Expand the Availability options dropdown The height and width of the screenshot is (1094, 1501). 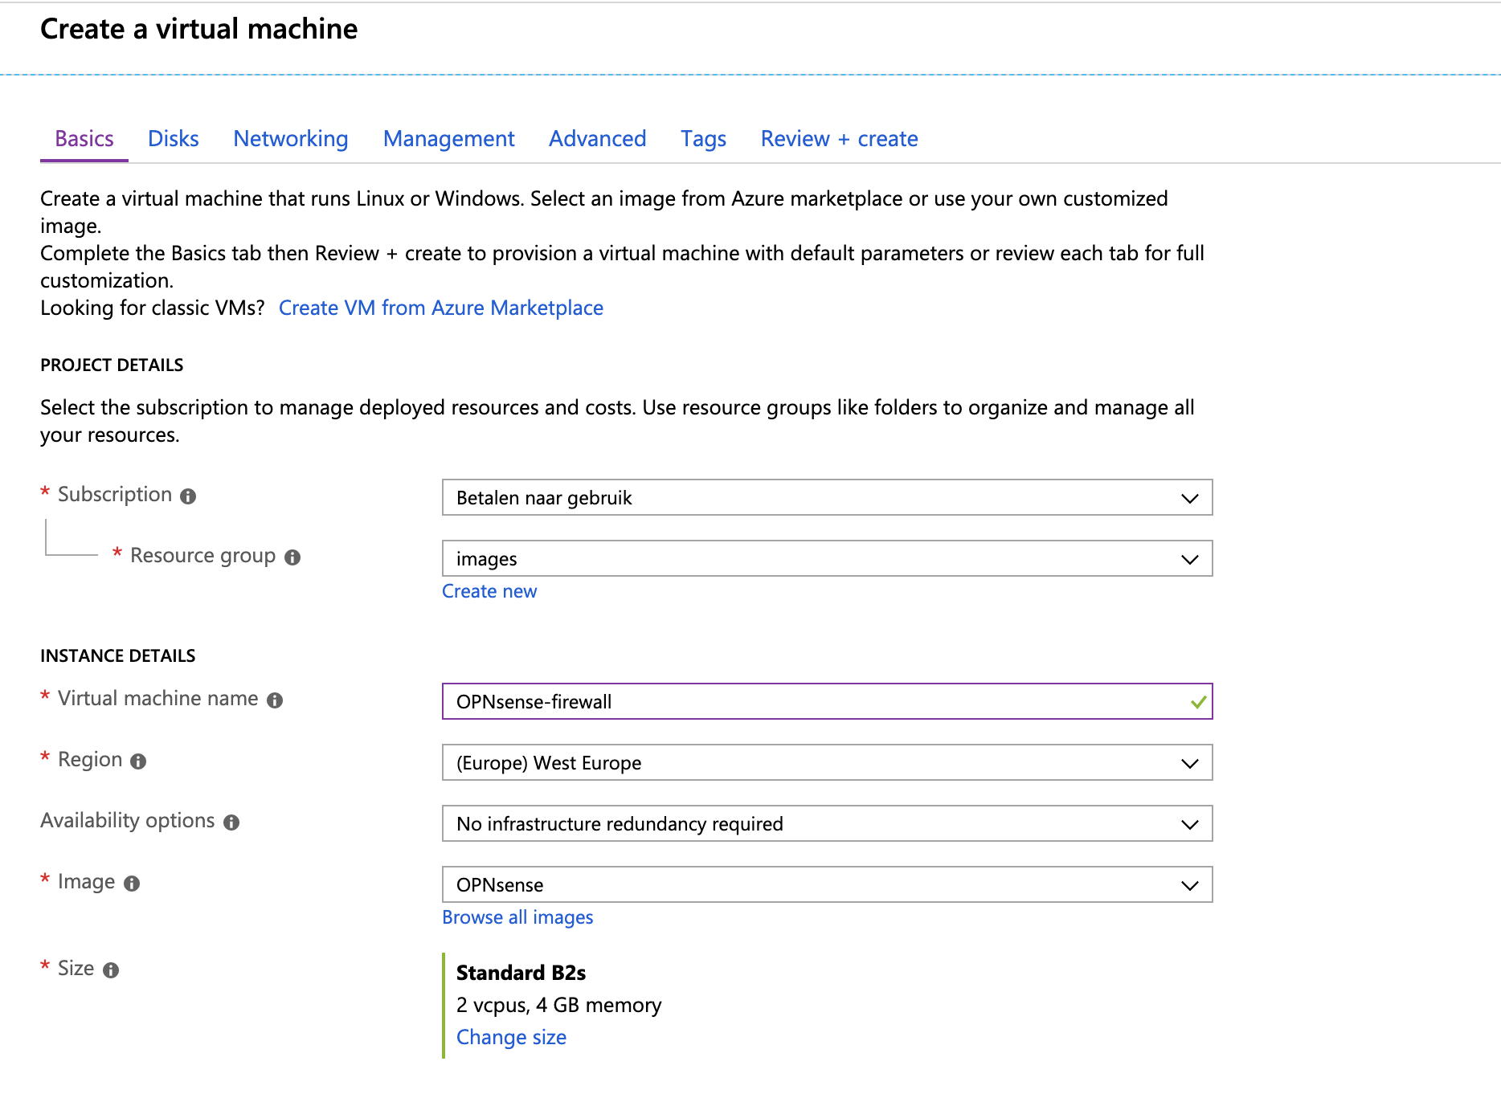tap(826, 824)
